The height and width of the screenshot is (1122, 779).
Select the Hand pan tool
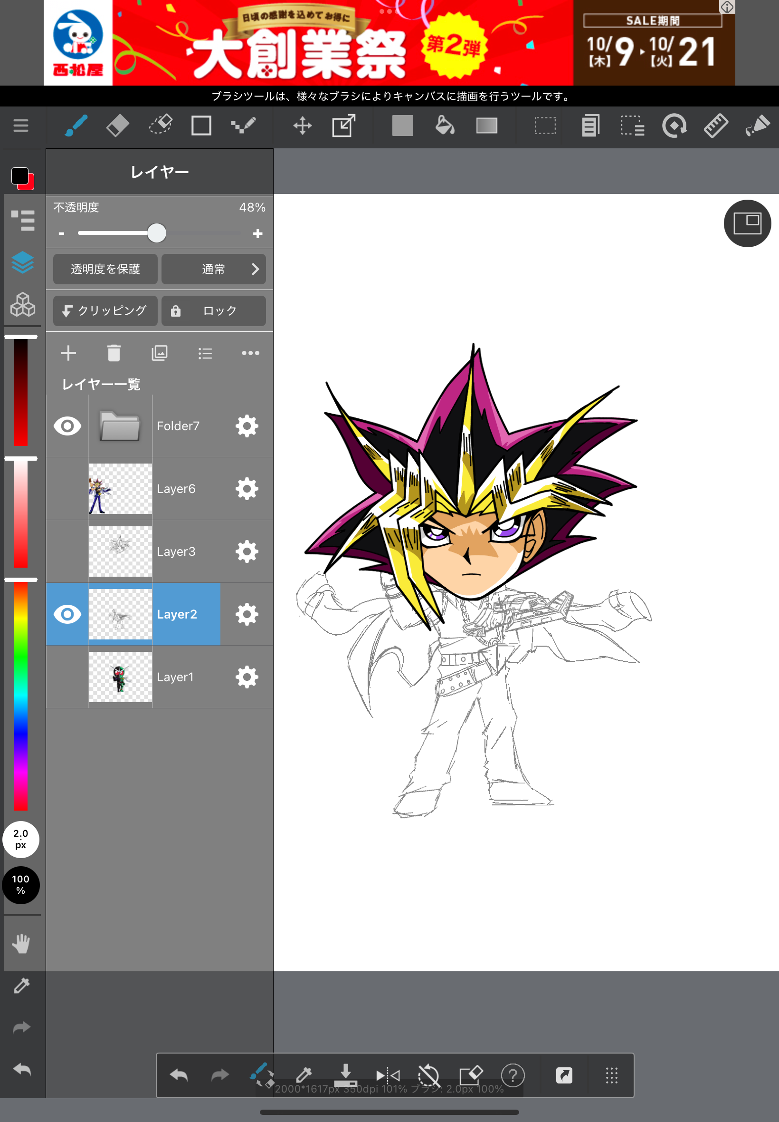pyautogui.click(x=21, y=944)
